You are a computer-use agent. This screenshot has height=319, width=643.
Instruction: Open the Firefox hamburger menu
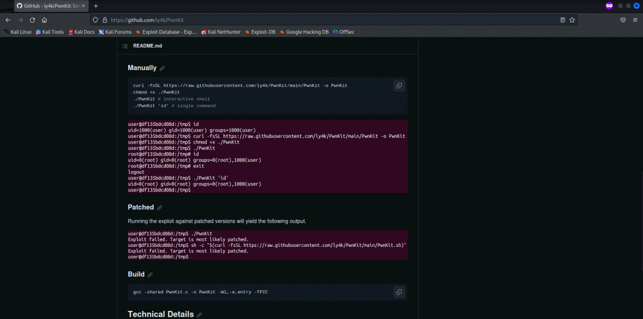click(635, 19)
